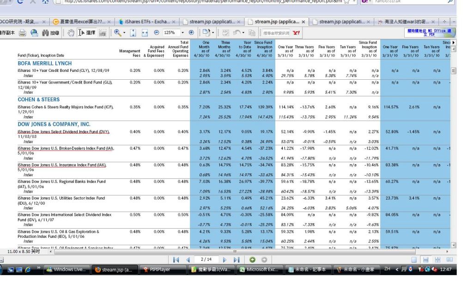Click the Internet Explorer quick launch icon

(x=28, y=270)
